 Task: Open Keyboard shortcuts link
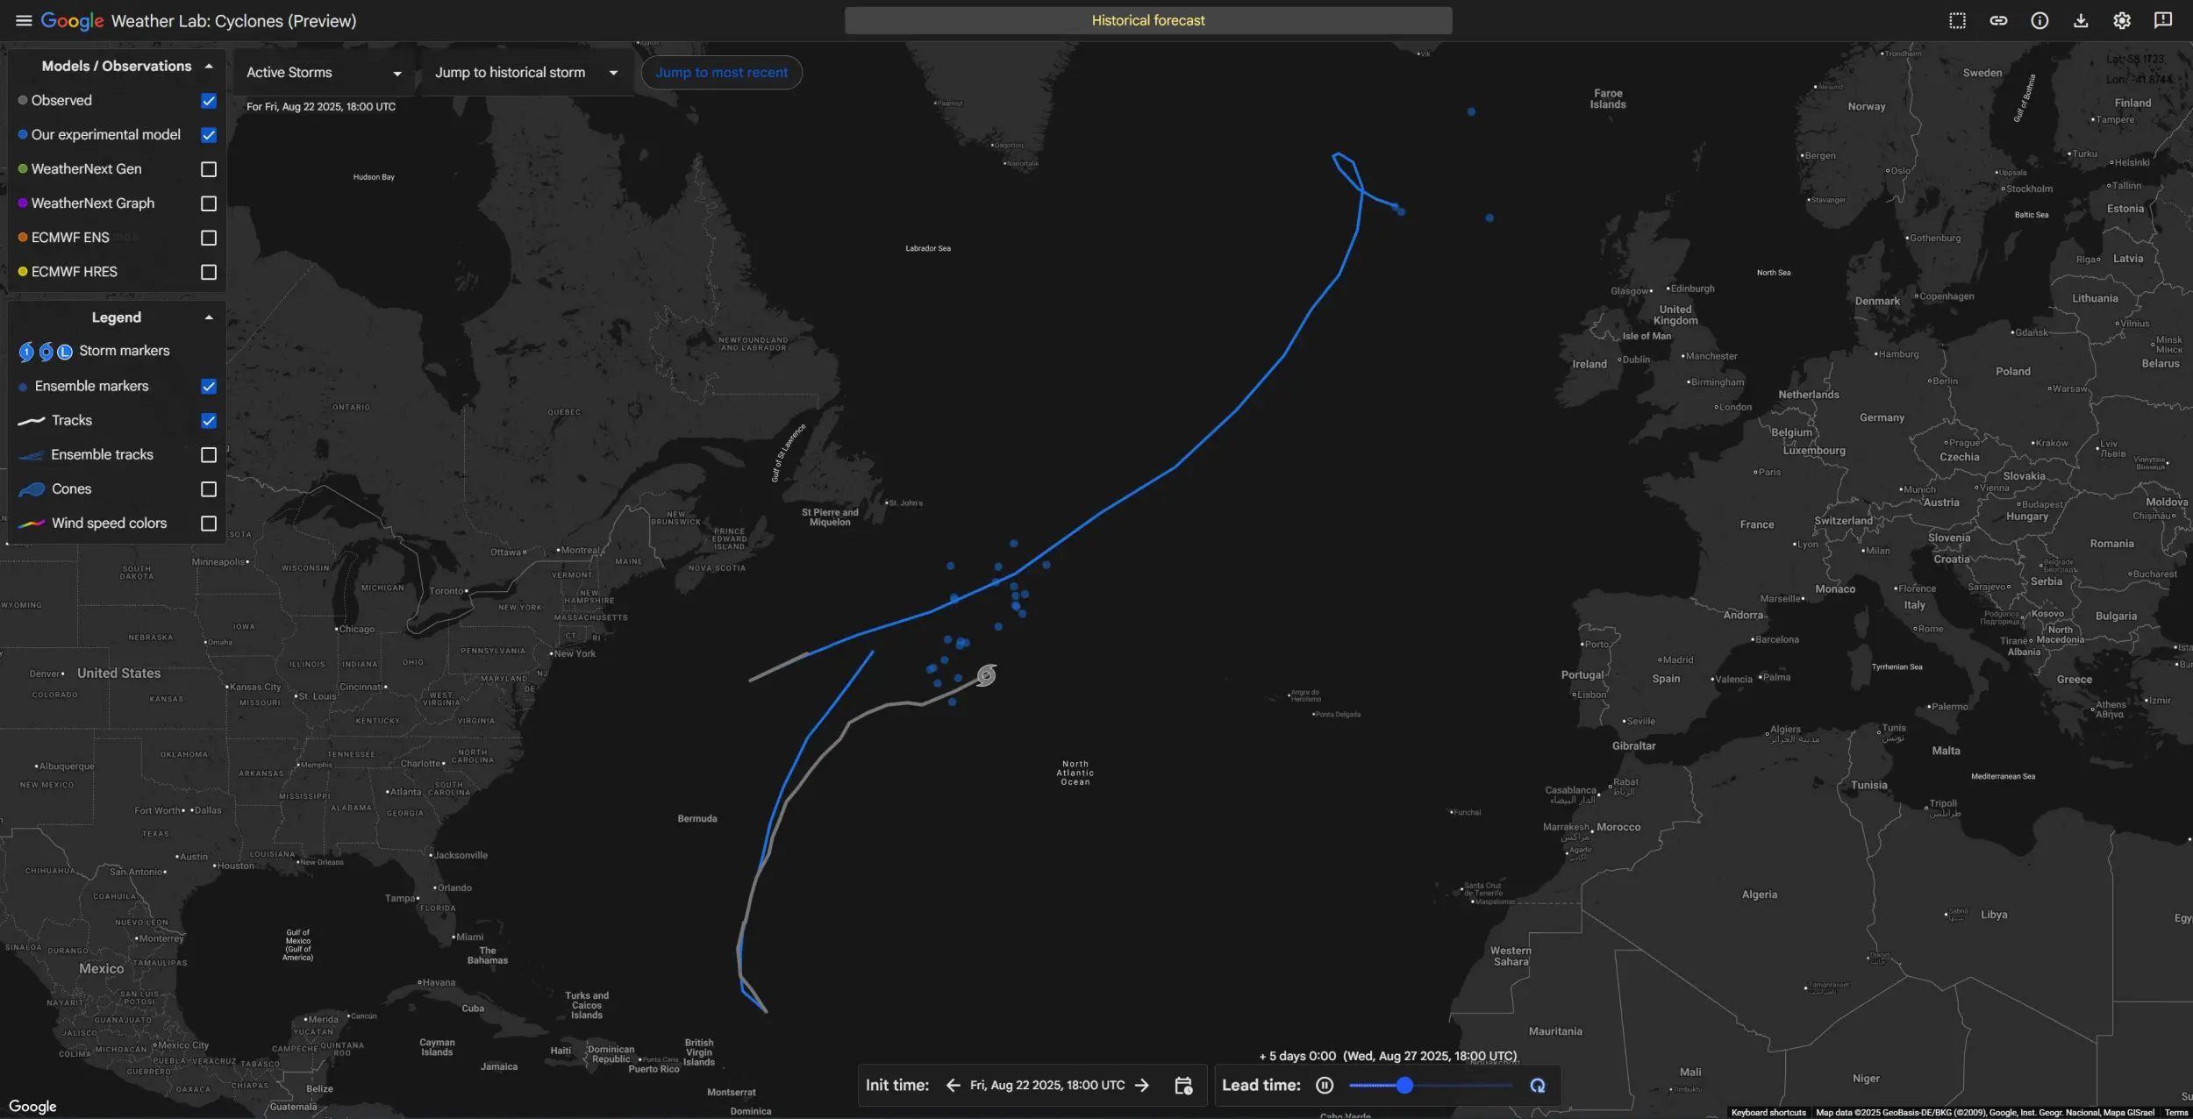[1768, 1113]
